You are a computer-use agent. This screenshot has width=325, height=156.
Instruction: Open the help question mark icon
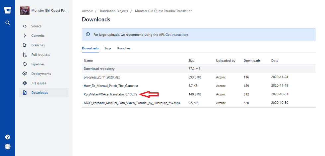[x=7, y=137]
